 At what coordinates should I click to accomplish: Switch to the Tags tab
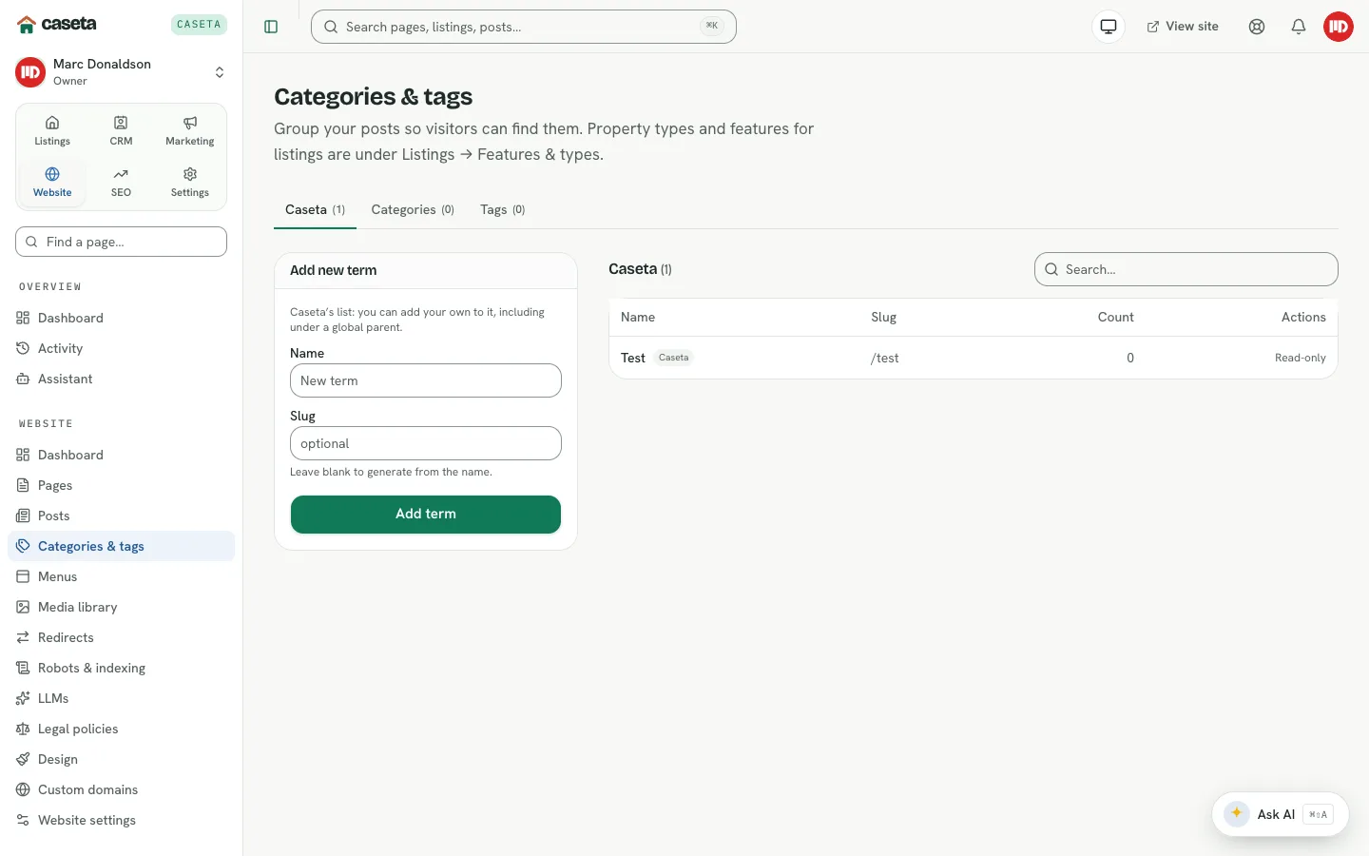coord(502,209)
